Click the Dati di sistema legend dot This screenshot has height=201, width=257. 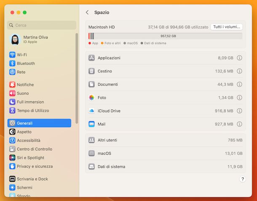pyautogui.click(x=142, y=43)
